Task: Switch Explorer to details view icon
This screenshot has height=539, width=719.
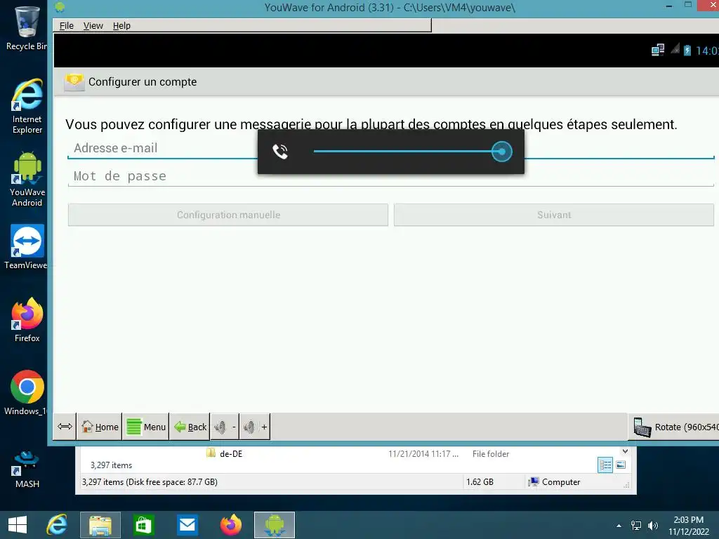Action: [605, 465]
